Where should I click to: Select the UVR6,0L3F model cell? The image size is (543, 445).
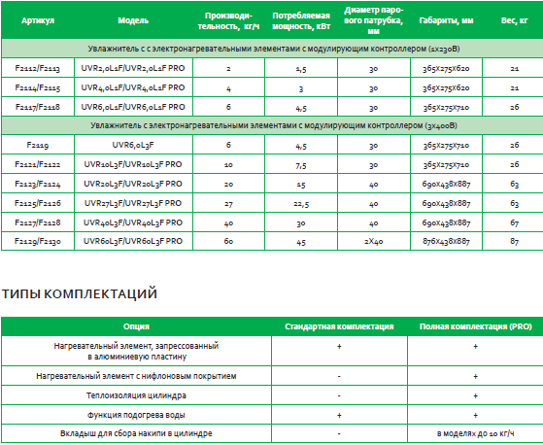pyautogui.click(x=133, y=145)
